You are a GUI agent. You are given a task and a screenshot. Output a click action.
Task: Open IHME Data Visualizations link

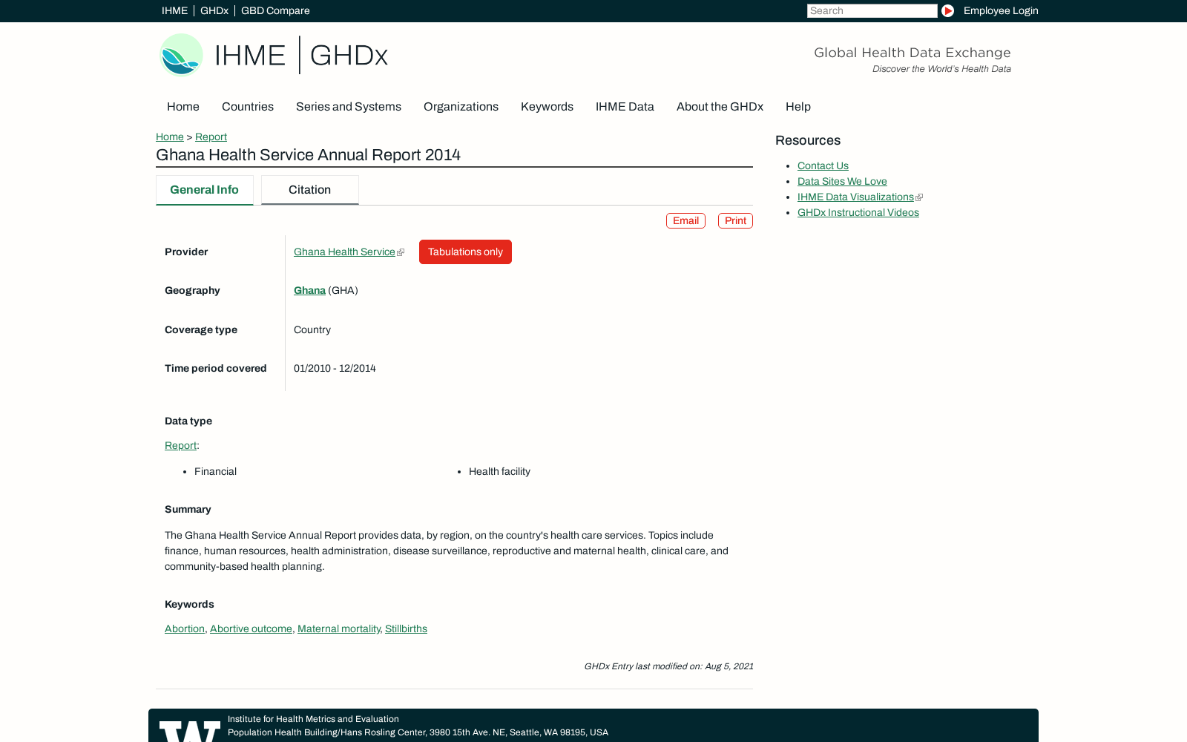point(855,197)
